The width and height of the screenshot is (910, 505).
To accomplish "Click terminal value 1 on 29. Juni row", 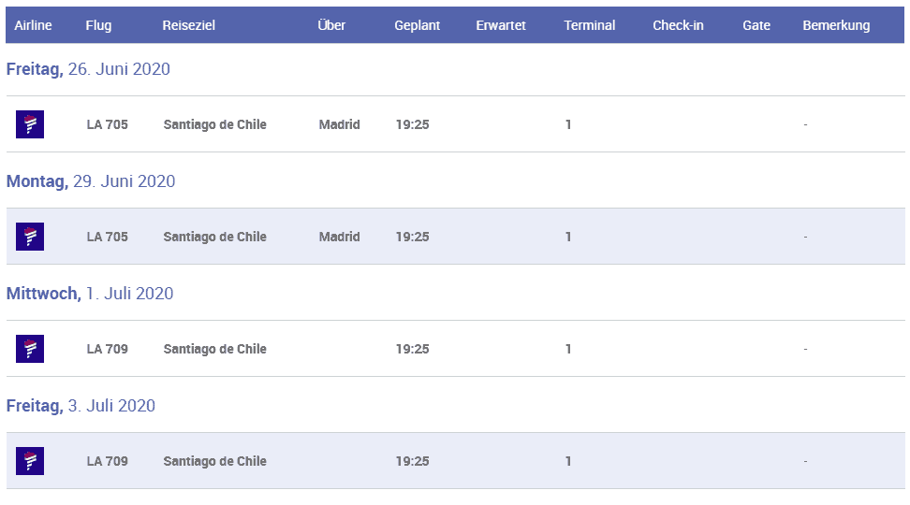I will [568, 237].
